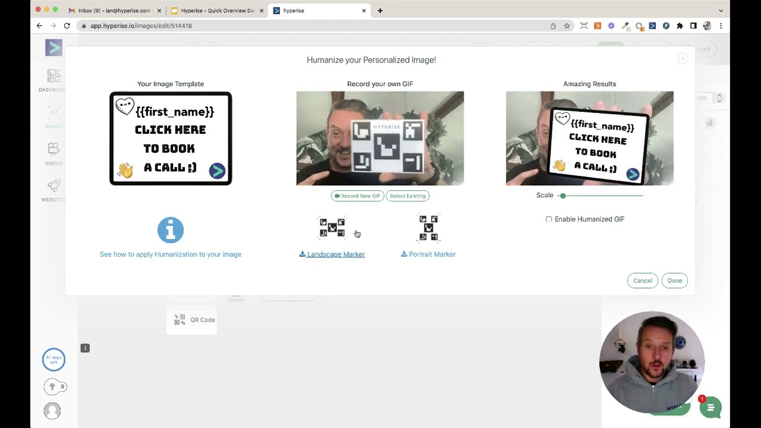The image size is (761, 428).
Task: Open the help question mark counter
Action: (55, 386)
